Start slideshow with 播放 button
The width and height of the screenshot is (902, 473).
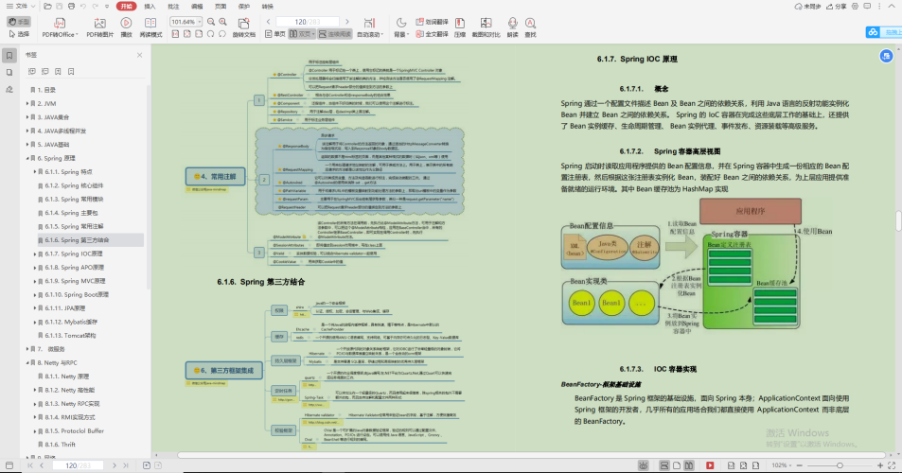pos(126,27)
